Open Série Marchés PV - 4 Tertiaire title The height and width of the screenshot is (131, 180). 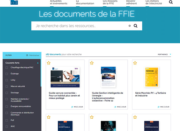pos(150,94)
